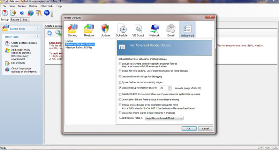Close the Reflect Defaults dialog
This screenshot has height=150, width=279.
[210, 17]
